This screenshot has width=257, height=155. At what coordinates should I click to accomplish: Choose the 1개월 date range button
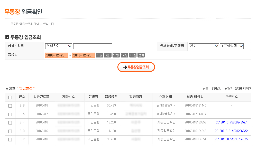[124, 55]
